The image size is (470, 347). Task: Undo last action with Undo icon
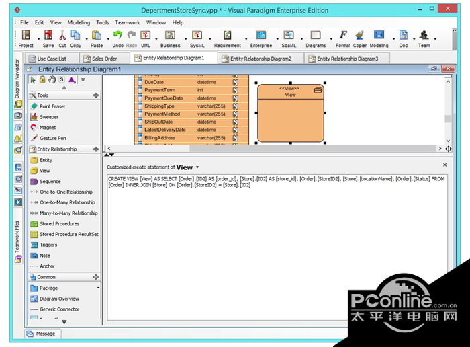(117, 35)
